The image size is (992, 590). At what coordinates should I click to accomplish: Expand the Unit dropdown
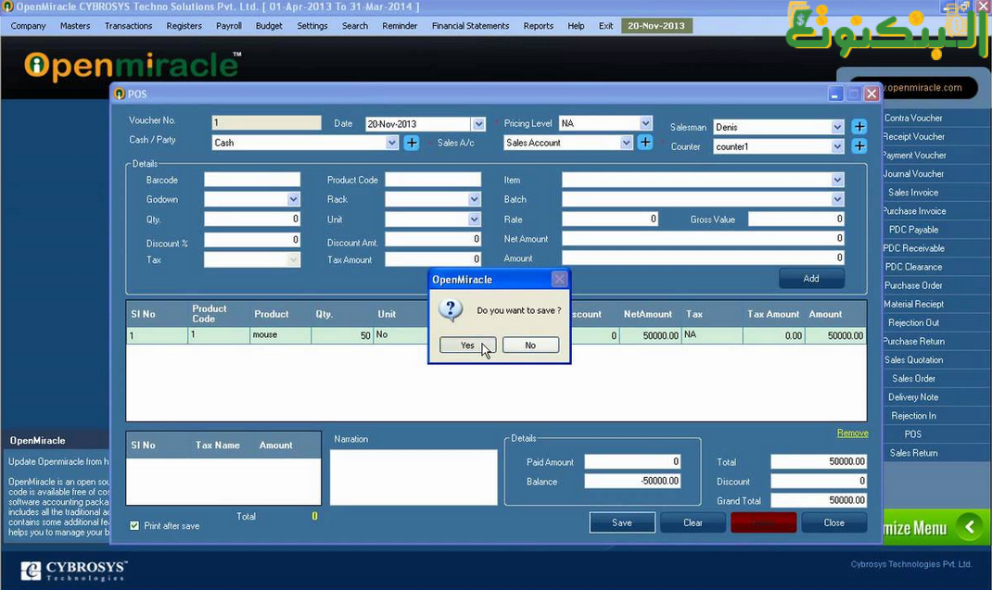point(474,220)
